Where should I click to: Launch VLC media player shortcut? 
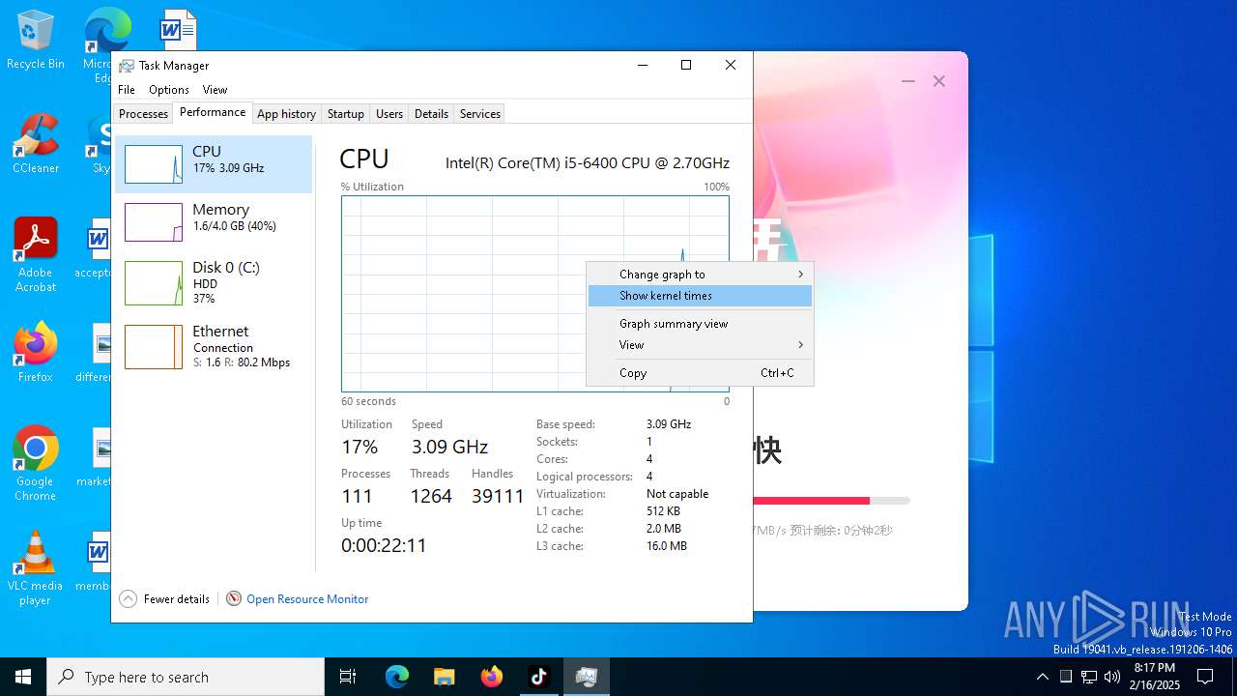35,568
